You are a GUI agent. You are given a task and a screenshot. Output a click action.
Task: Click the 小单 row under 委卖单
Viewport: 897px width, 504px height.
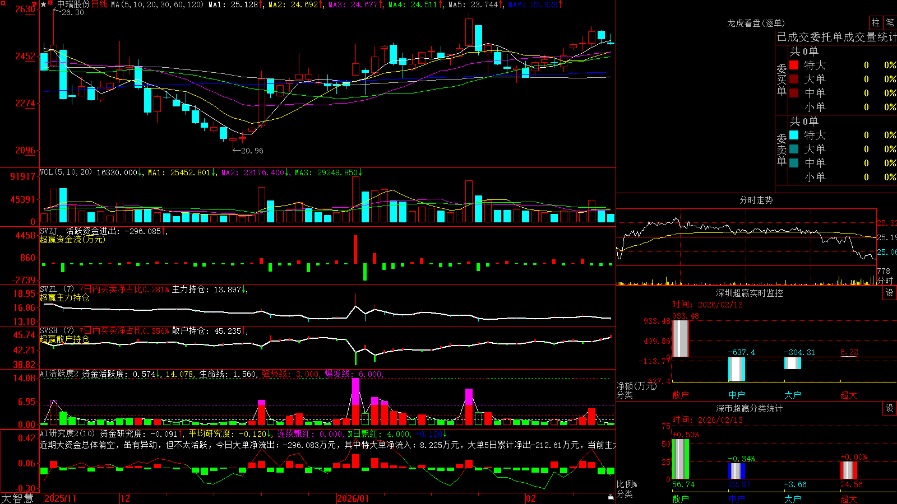[843, 177]
